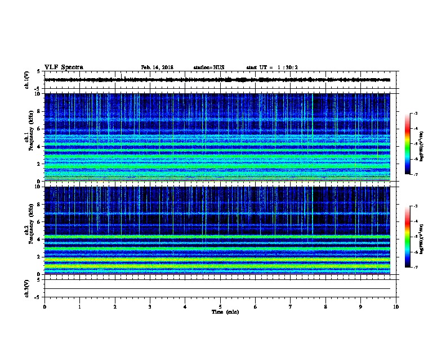This screenshot has width=446, height=344.
Task: Click the ch.1 color bar units label
Action: point(422,146)
